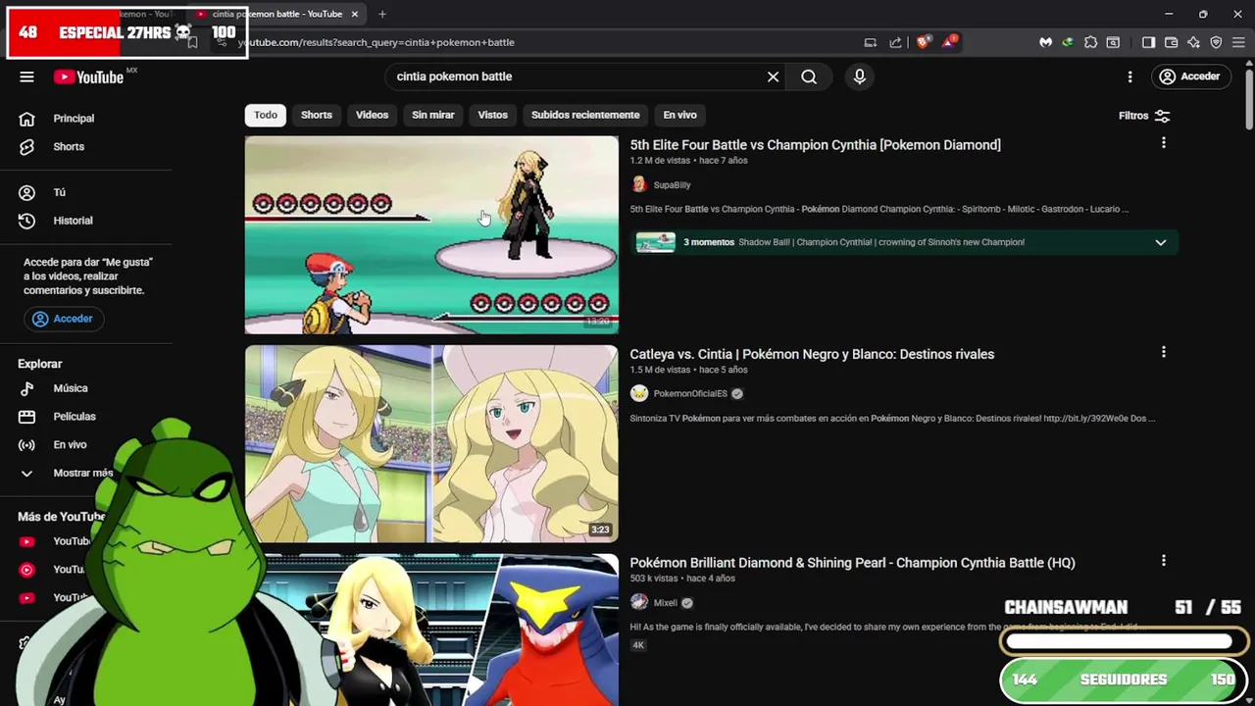Open a new browser tab with plus

[382, 14]
